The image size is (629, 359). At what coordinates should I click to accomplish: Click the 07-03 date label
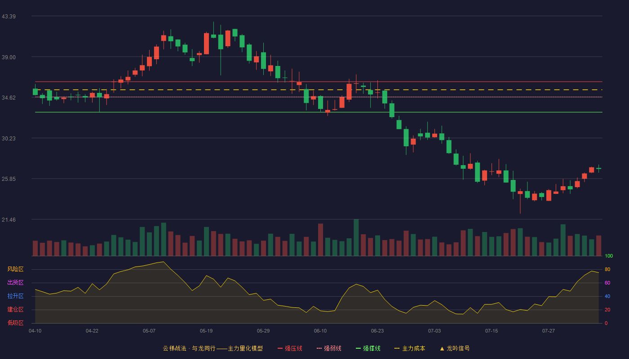pos(434,331)
